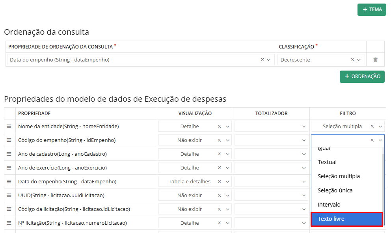Open totalizador dropdown for Nº licitação
This screenshot has width=391, height=233.
click(x=304, y=223)
